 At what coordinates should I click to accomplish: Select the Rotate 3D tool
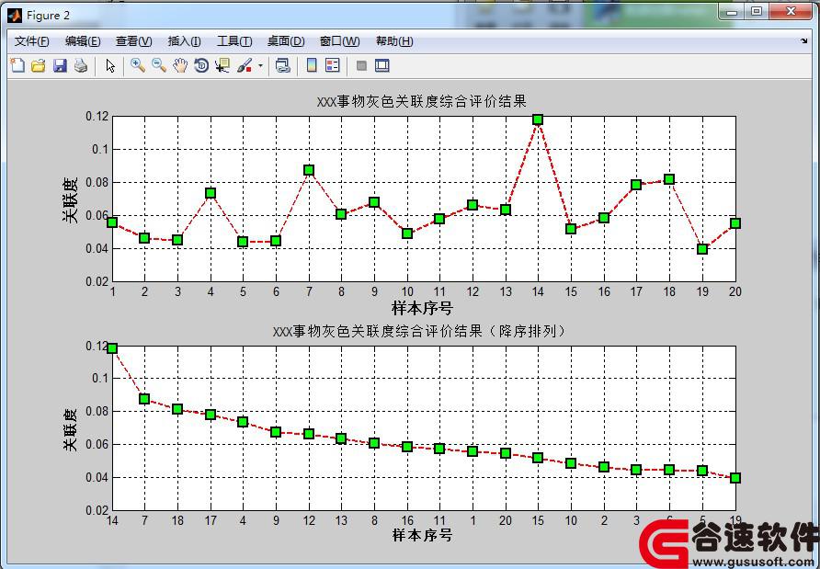[201, 65]
